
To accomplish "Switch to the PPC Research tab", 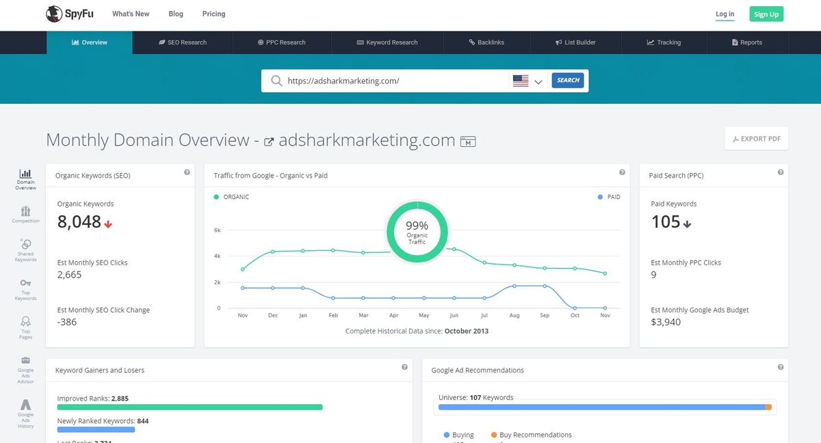I will [282, 42].
